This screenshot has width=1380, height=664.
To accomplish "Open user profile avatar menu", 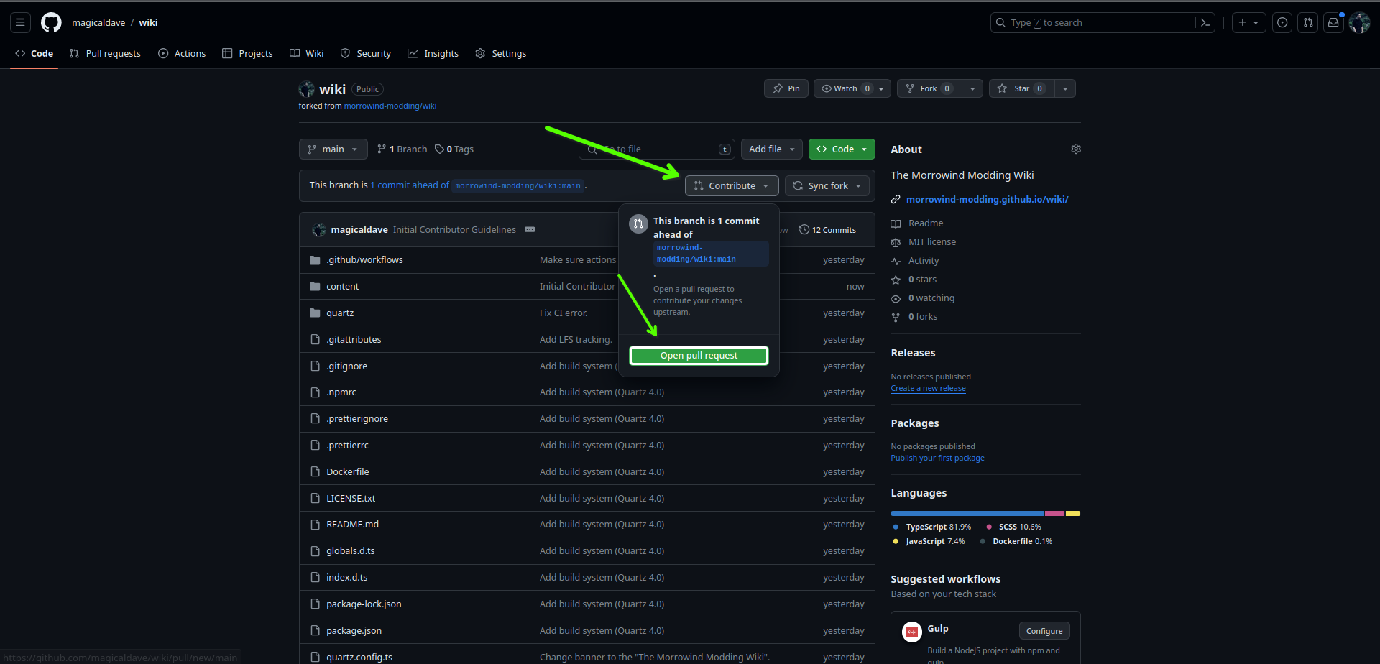I will [1359, 23].
